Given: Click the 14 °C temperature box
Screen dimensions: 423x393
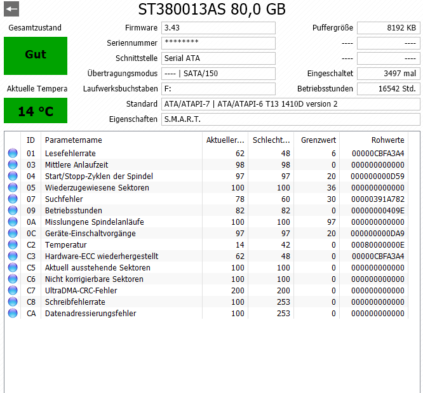Looking at the screenshot, I should (x=36, y=110).
